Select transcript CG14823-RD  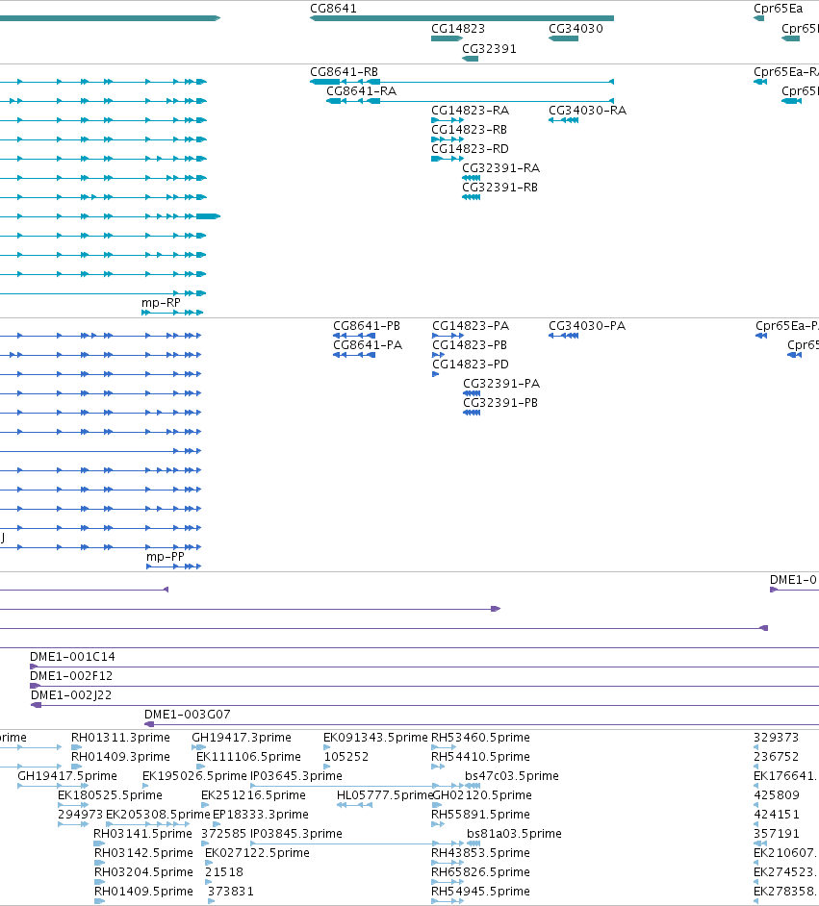[x=470, y=149]
